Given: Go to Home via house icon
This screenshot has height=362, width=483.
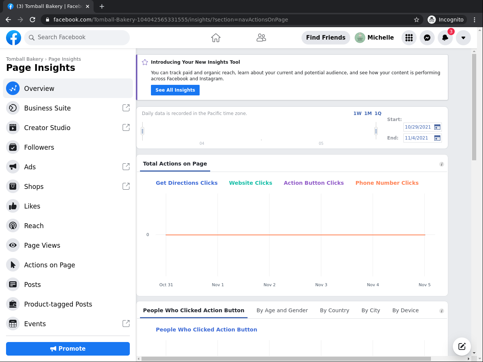Looking at the screenshot, I should 216,38.
